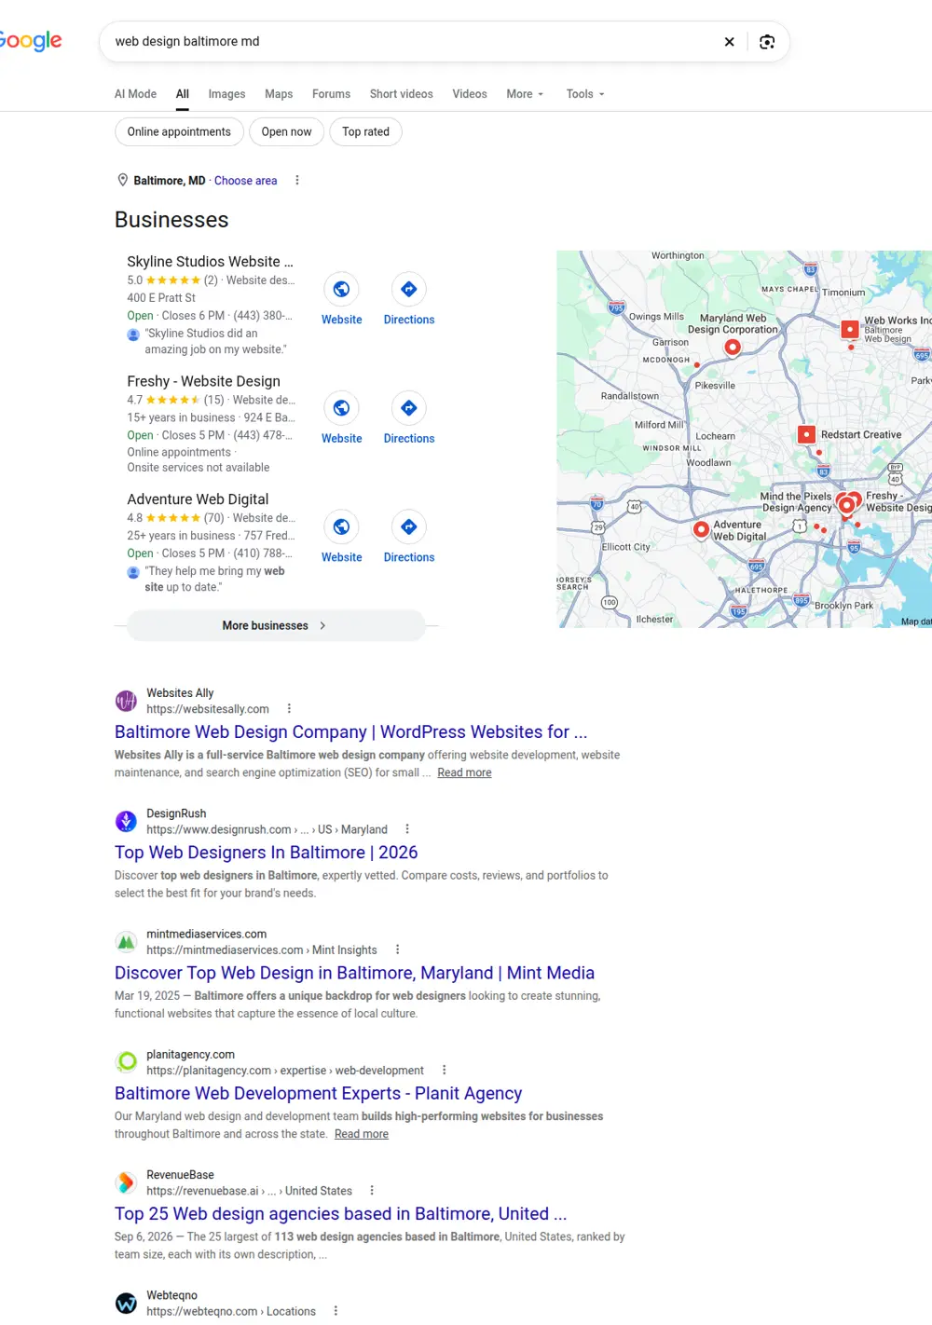Switch to the Images tab
This screenshot has height=1325, width=932.
[226, 94]
